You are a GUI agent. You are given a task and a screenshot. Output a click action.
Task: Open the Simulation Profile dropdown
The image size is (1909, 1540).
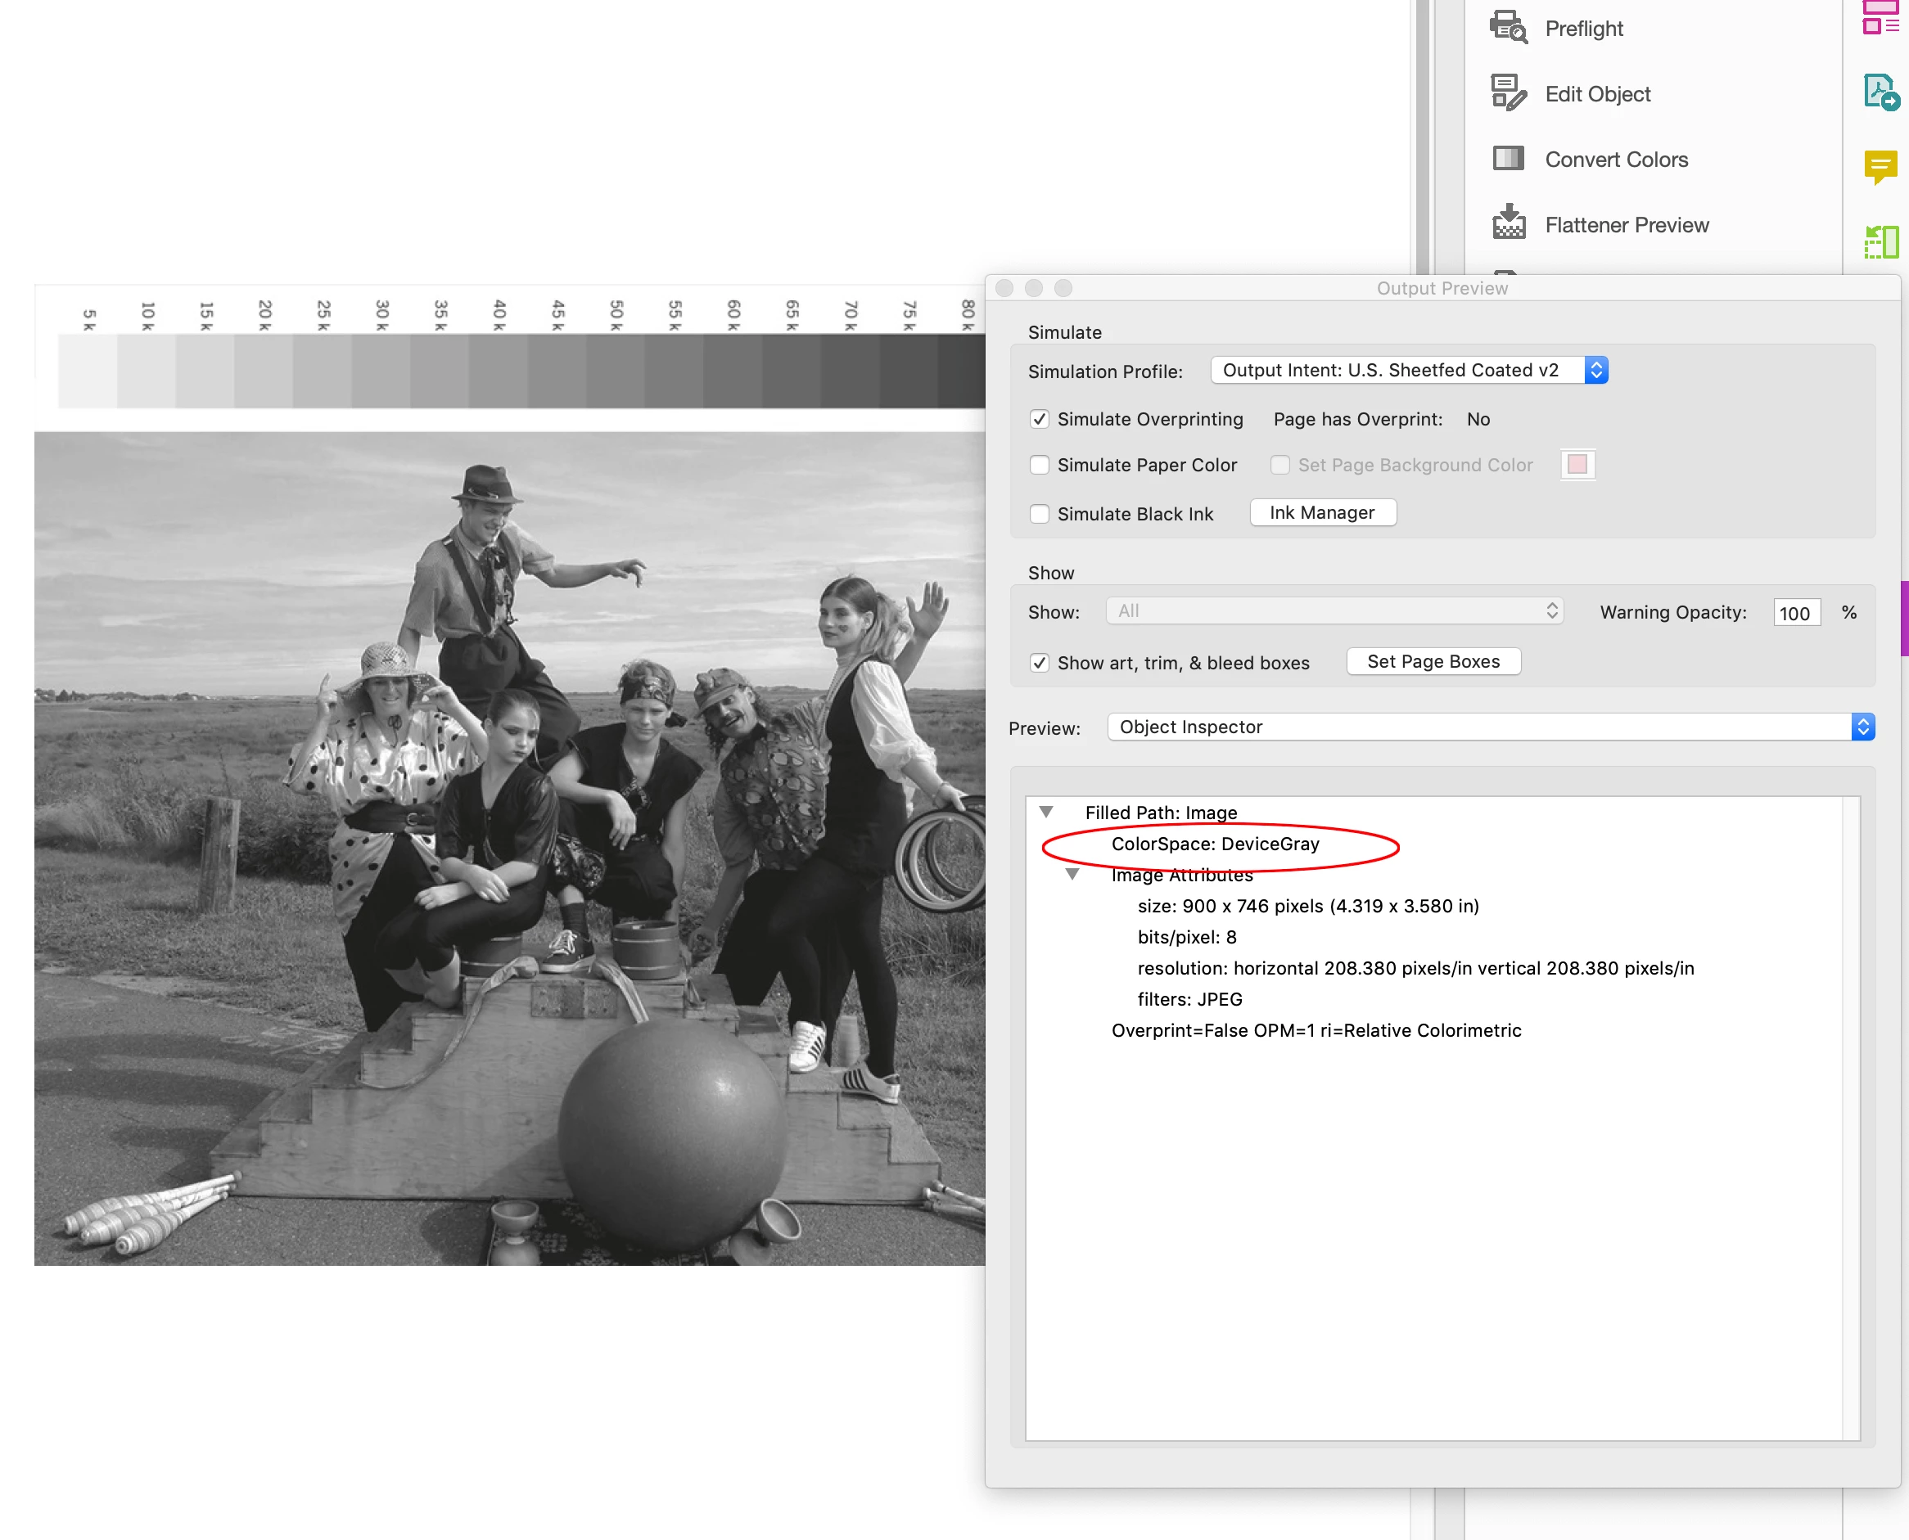[1409, 371]
